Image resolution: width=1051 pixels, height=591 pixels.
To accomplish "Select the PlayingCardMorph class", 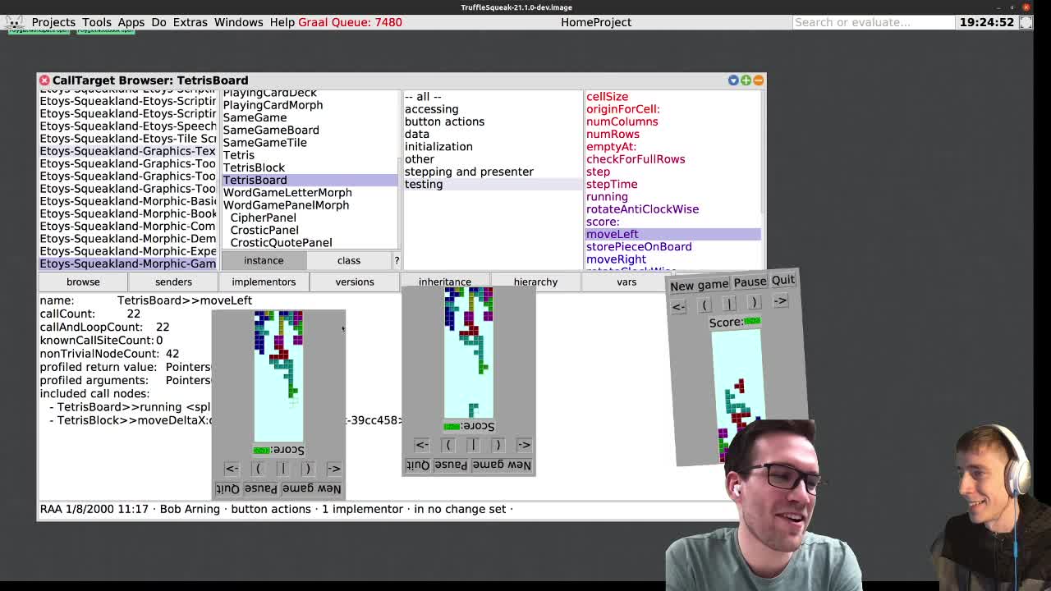I will point(273,105).
